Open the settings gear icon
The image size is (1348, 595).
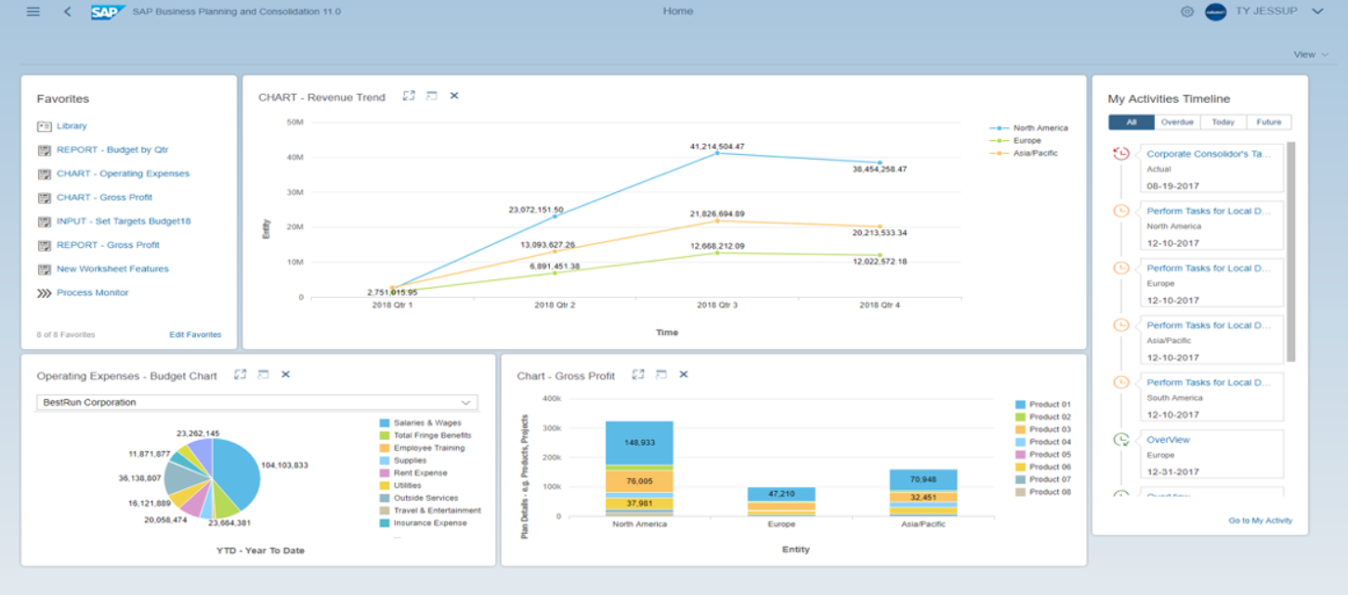pyautogui.click(x=1186, y=11)
